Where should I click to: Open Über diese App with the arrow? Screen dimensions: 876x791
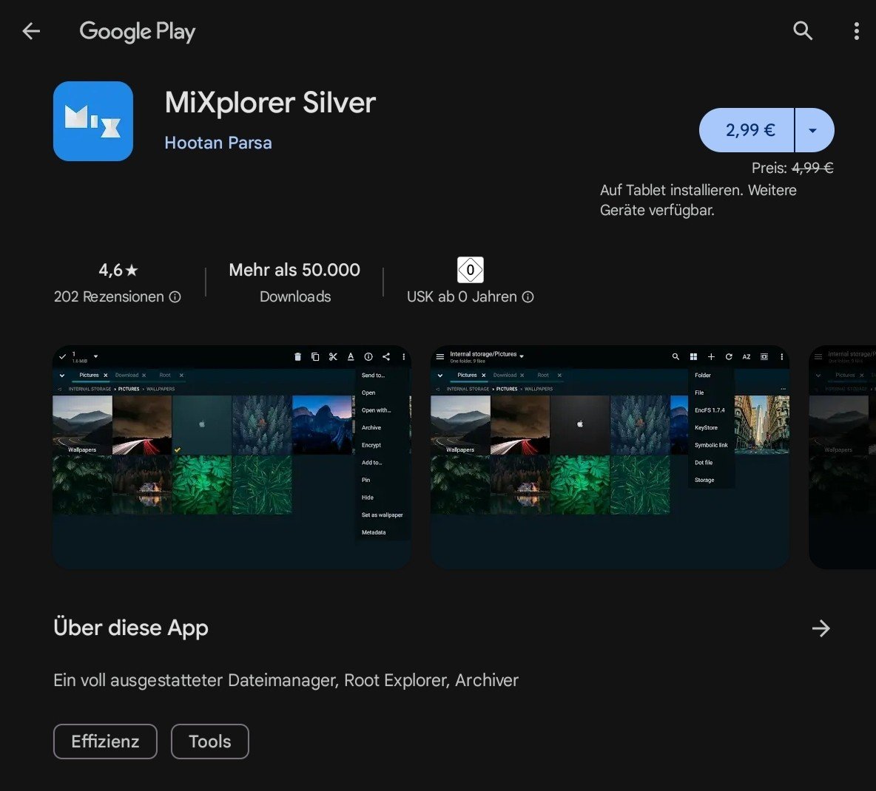pos(821,628)
